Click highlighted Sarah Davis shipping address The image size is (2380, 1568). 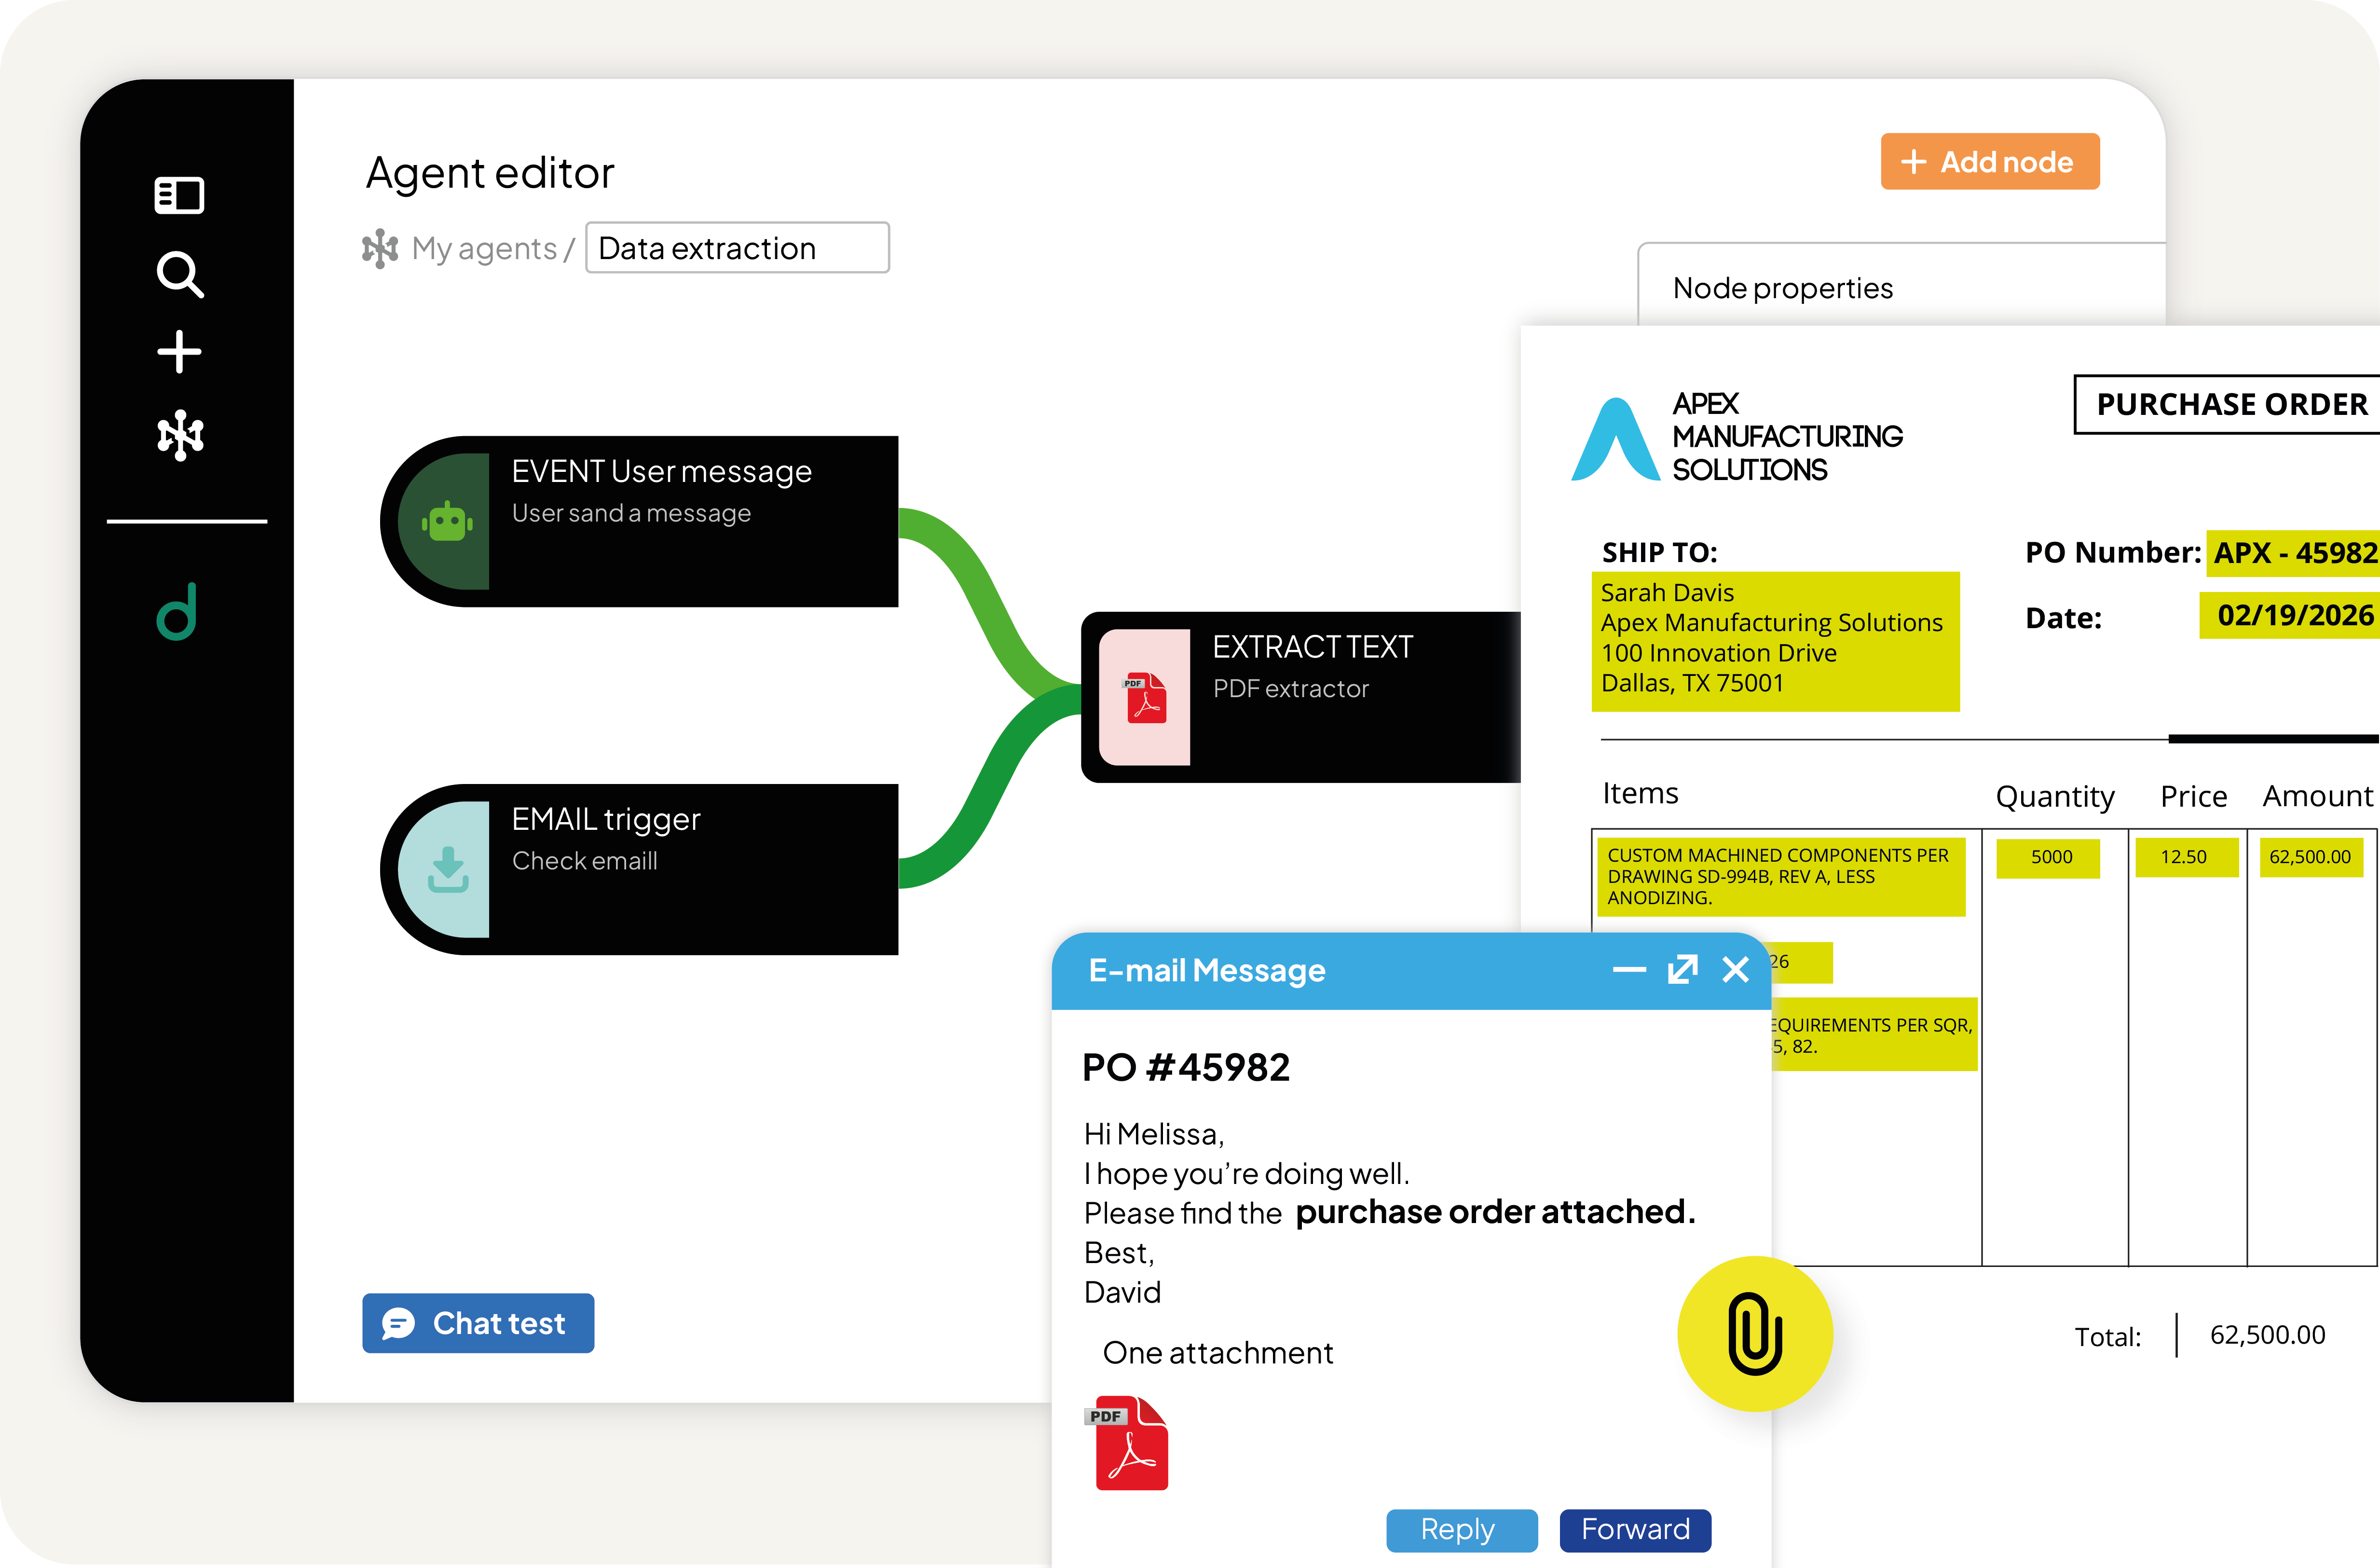pyautogui.click(x=1775, y=641)
